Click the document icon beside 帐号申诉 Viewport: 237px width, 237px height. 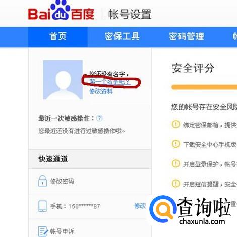[43, 231]
